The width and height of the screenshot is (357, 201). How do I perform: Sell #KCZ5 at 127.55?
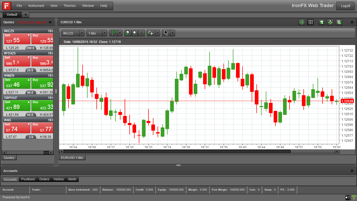[17, 39]
